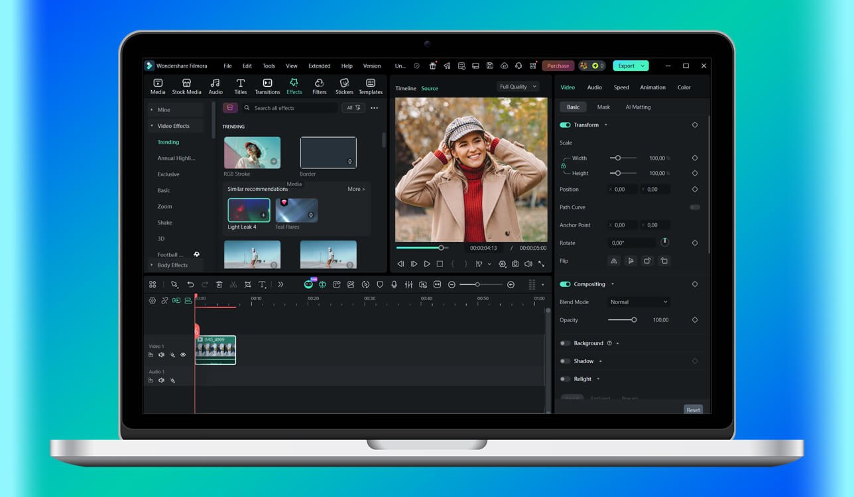Open the Filters panel

(320, 86)
